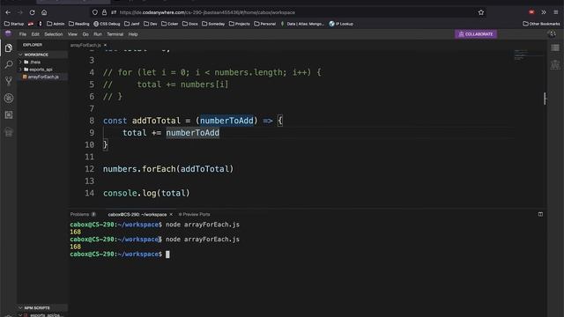Open the Edit menu
The height and width of the screenshot is (317, 564).
click(x=35, y=34)
